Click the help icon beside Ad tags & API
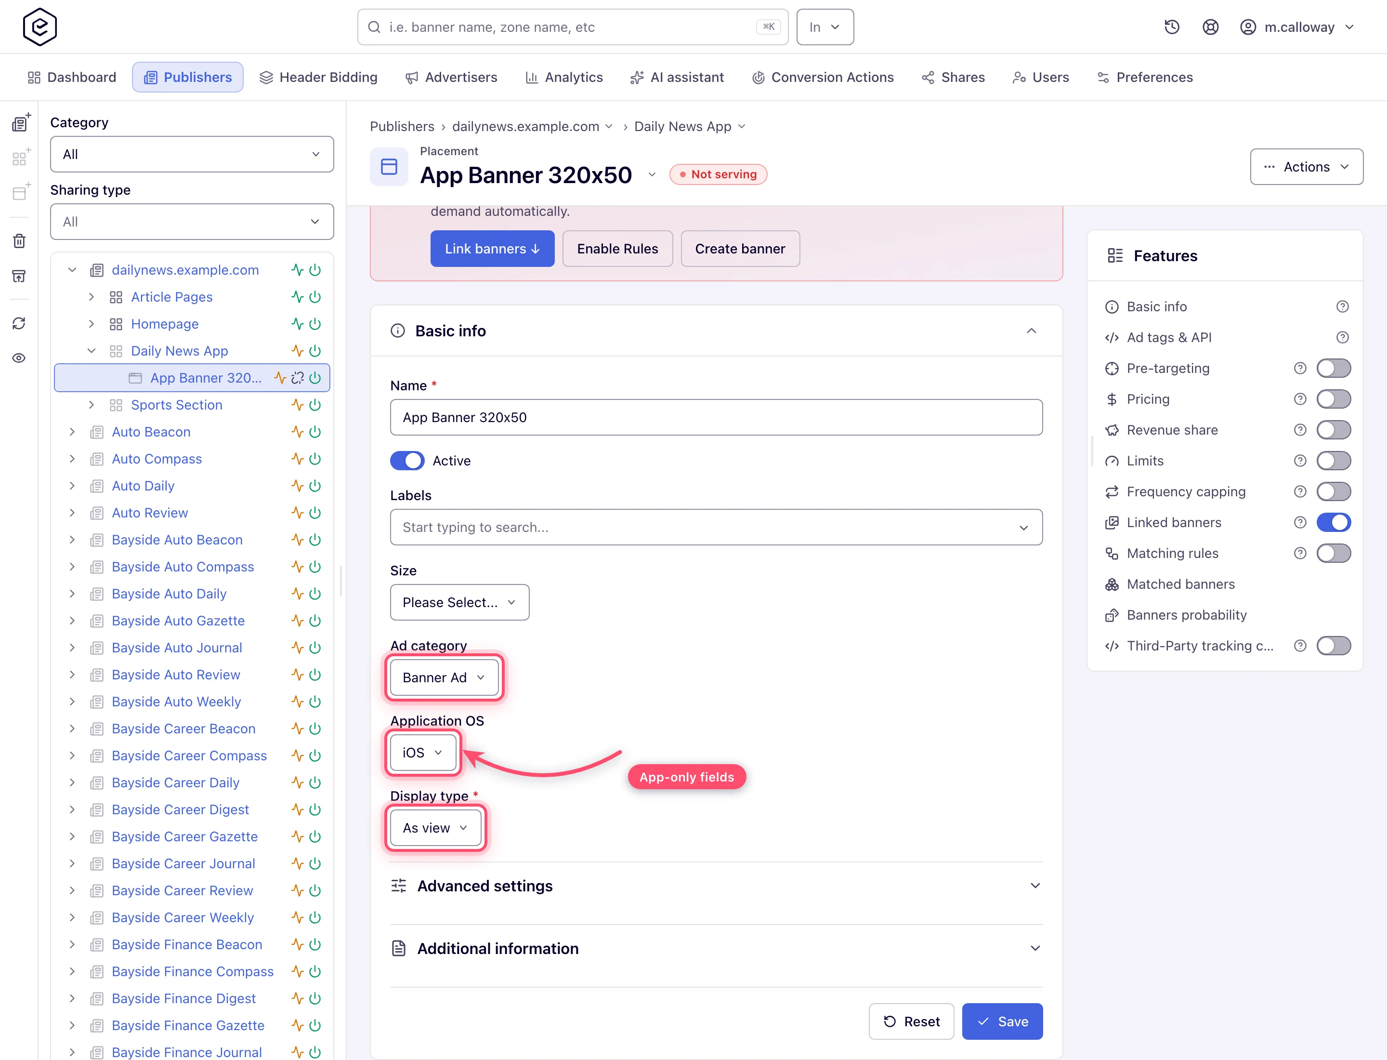 click(x=1342, y=338)
